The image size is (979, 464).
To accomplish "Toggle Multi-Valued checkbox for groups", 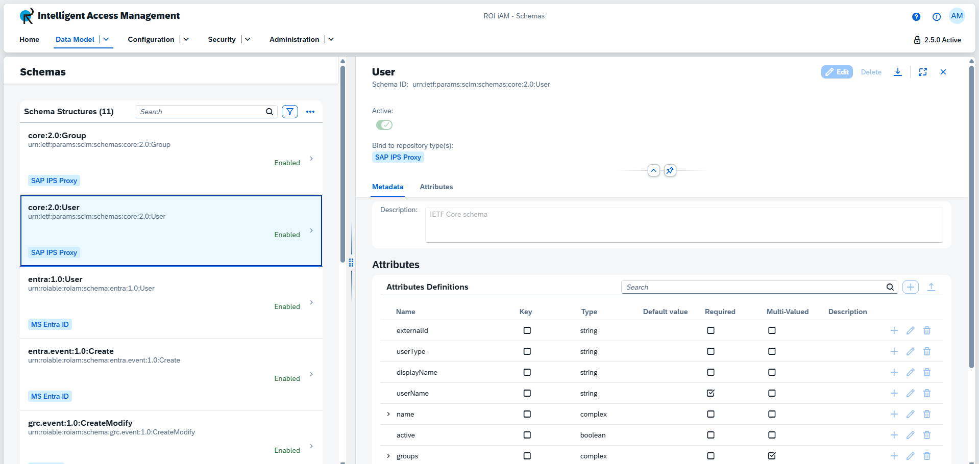I will click(772, 456).
